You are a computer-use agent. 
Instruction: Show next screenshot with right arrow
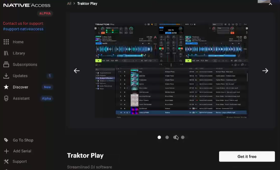265,71
